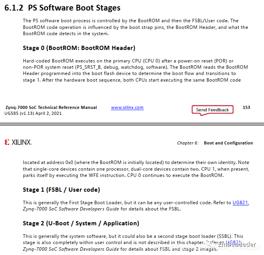Click the line starting 'The PS software boot process'
Viewport: 264px width, 255px height.
tap(131, 21)
